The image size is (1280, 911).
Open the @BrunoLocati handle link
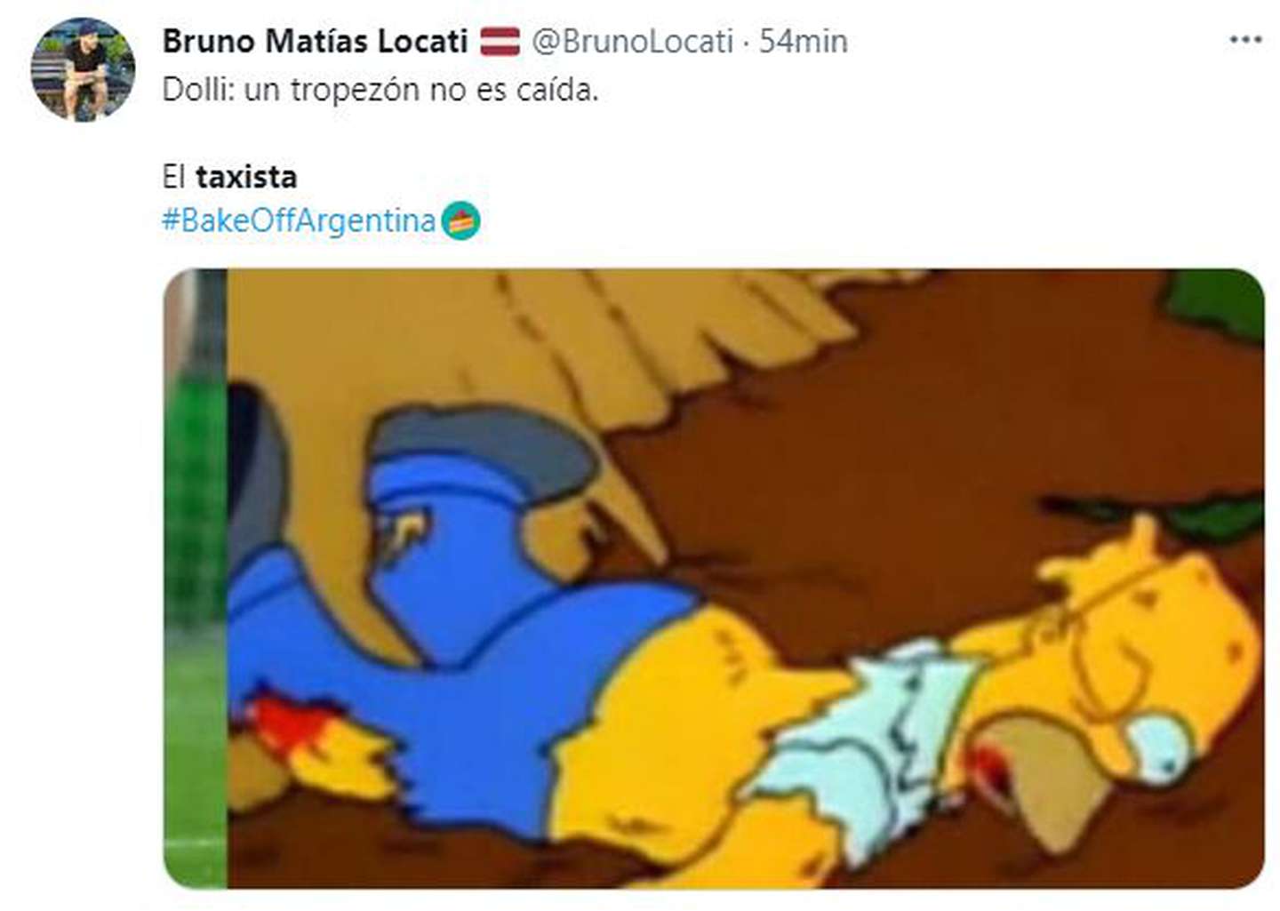(x=632, y=41)
